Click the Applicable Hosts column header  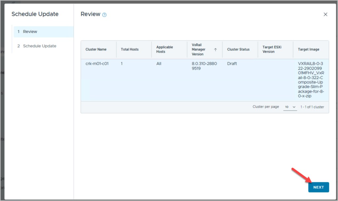tap(164, 50)
